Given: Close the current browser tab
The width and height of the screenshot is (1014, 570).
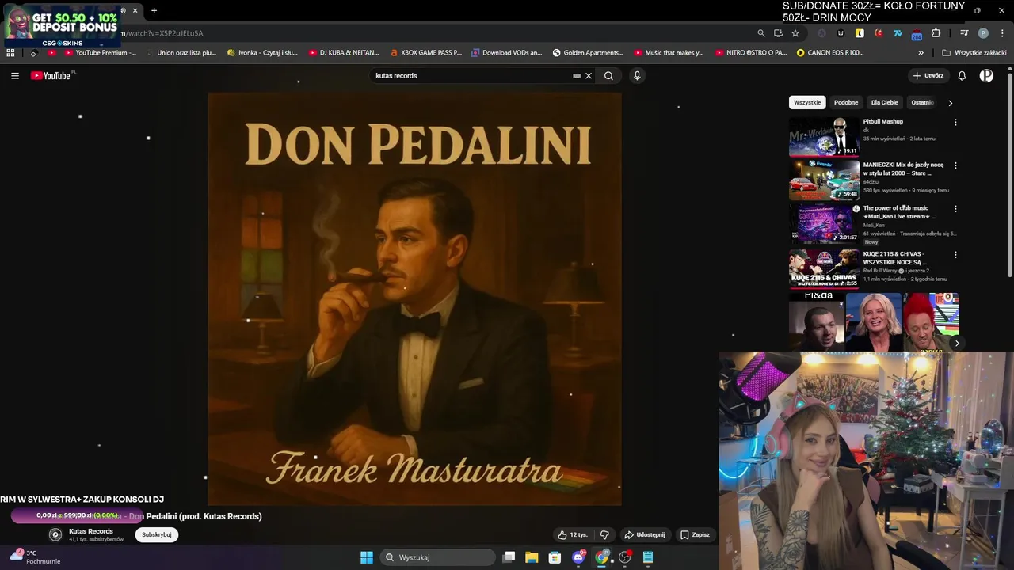Looking at the screenshot, I should (135, 11).
